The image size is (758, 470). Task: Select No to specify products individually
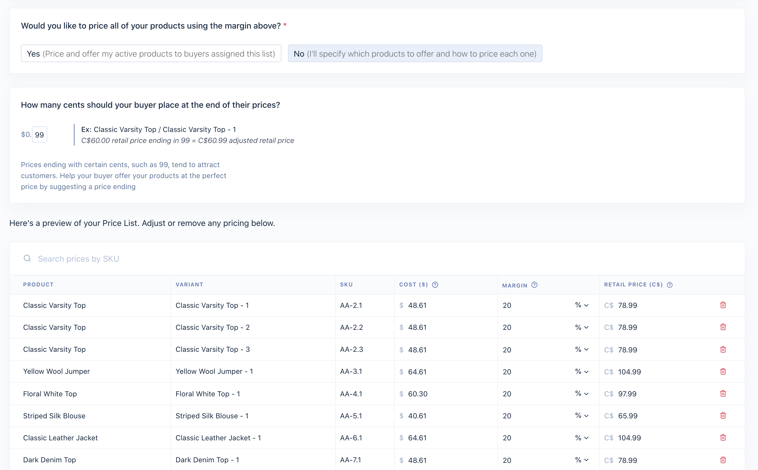pyautogui.click(x=415, y=54)
